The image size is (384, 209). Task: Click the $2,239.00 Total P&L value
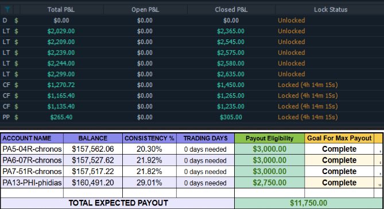tap(61, 53)
